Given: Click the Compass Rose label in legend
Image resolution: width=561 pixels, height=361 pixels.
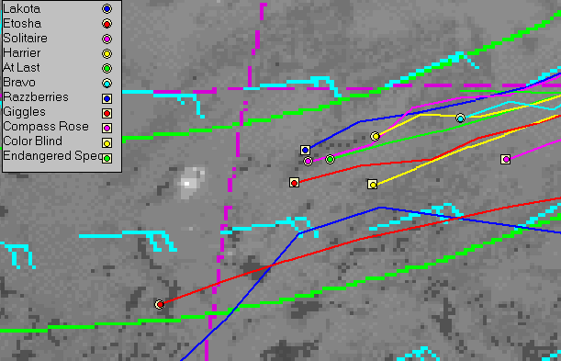Looking at the screenshot, I should click(46, 126).
